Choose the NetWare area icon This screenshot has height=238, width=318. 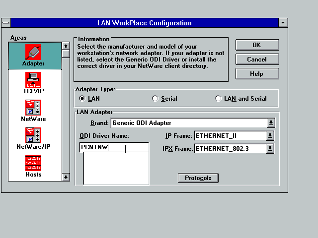(x=33, y=108)
